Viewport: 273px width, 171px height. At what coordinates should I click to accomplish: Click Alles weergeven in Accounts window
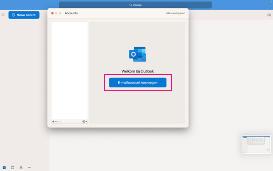coord(175,13)
